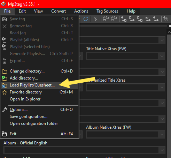This screenshot has height=158, width=171.
Task: Click the wrench Options icon
Action: pyautogui.click(x=5, y=110)
